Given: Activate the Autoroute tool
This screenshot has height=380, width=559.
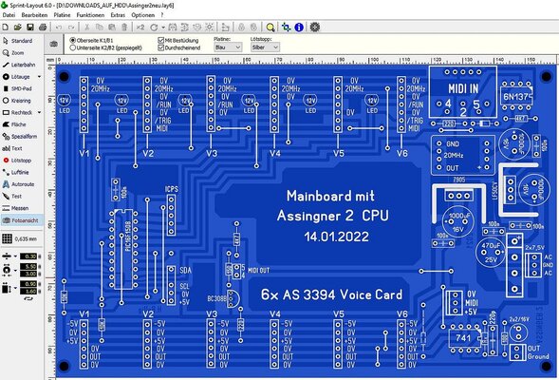Looking at the screenshot, I should [19, 184].
